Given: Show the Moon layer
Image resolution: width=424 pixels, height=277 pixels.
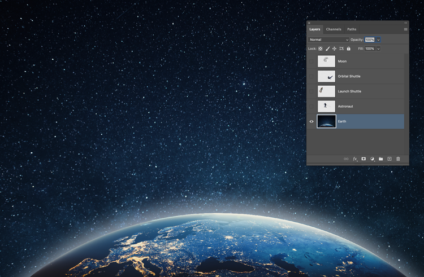Looking at the screenshot, I should click(x=311, y=61).
